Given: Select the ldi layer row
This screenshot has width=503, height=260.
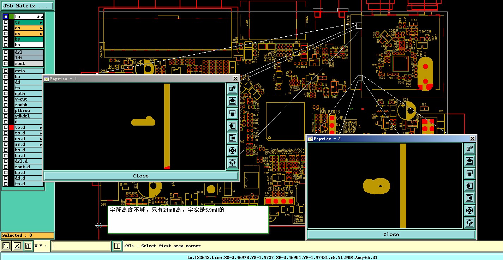Looking at the screenshot, I should (x=29, y=58).
